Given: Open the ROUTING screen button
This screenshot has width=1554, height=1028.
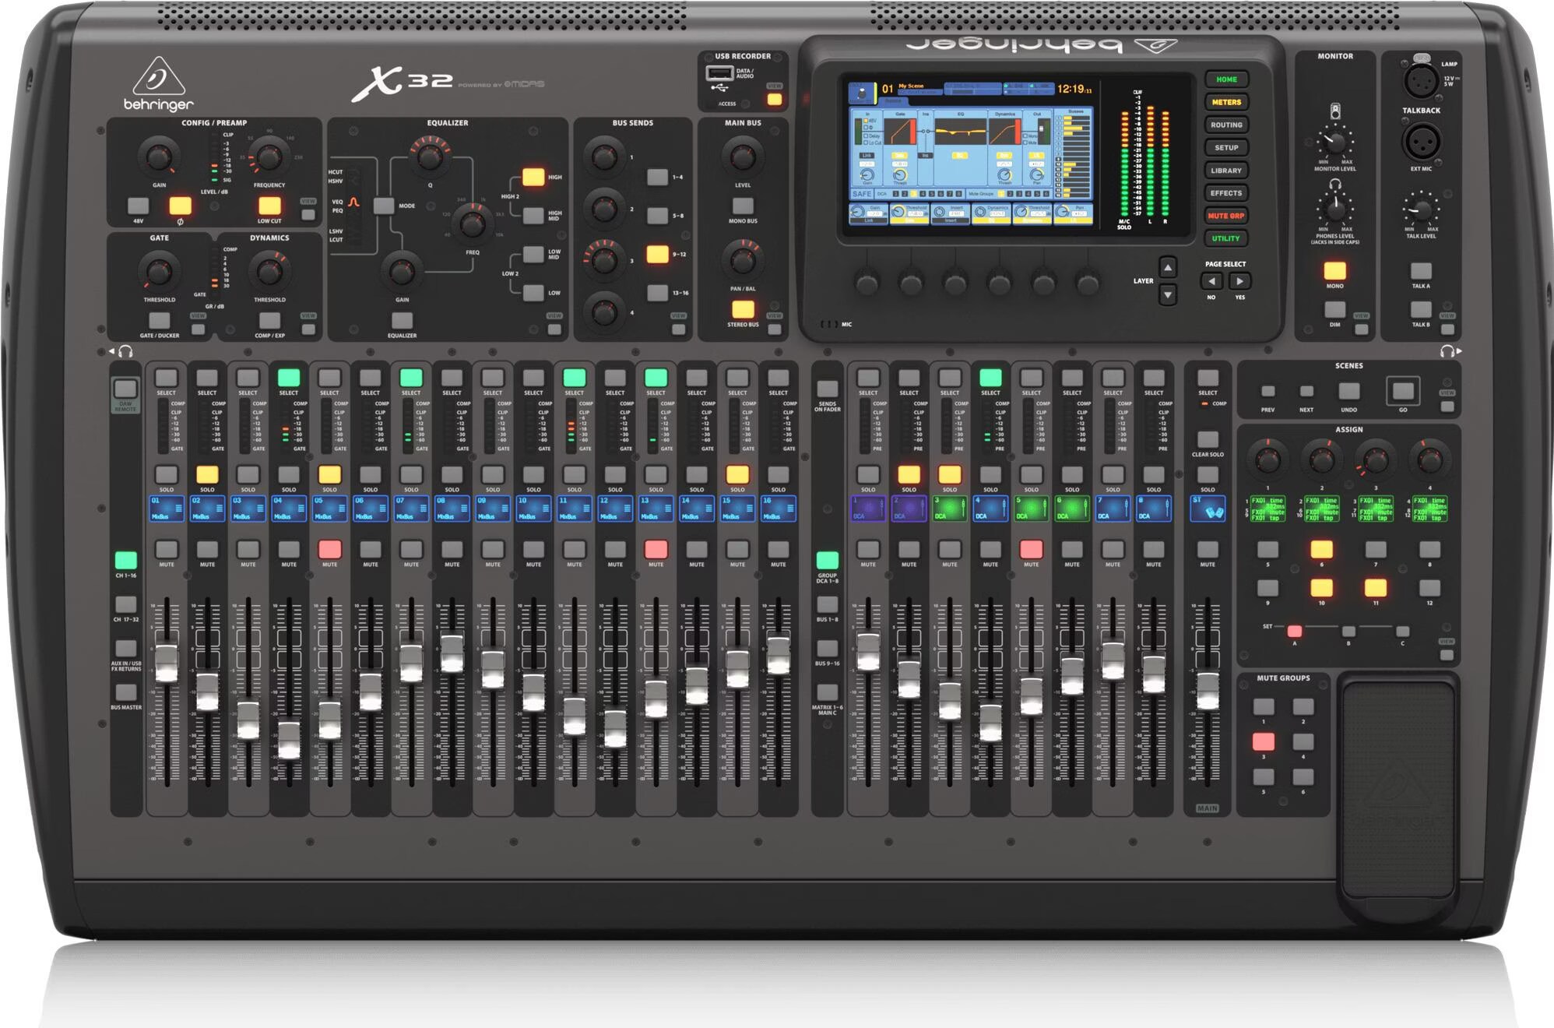Looking at the screenshot, I should pyautogui.click(x=1226, y=125).
